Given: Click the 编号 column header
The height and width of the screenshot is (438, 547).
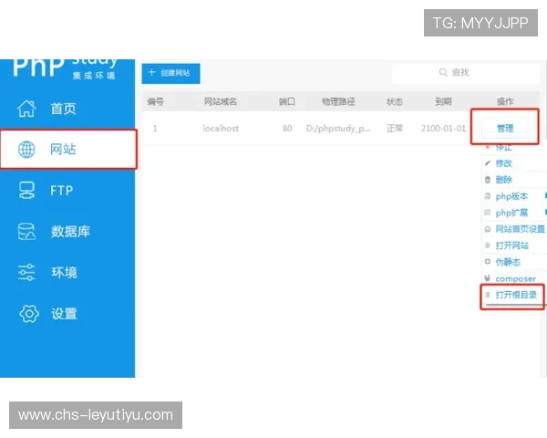Looking at the screenshot, I should (155, 101).
